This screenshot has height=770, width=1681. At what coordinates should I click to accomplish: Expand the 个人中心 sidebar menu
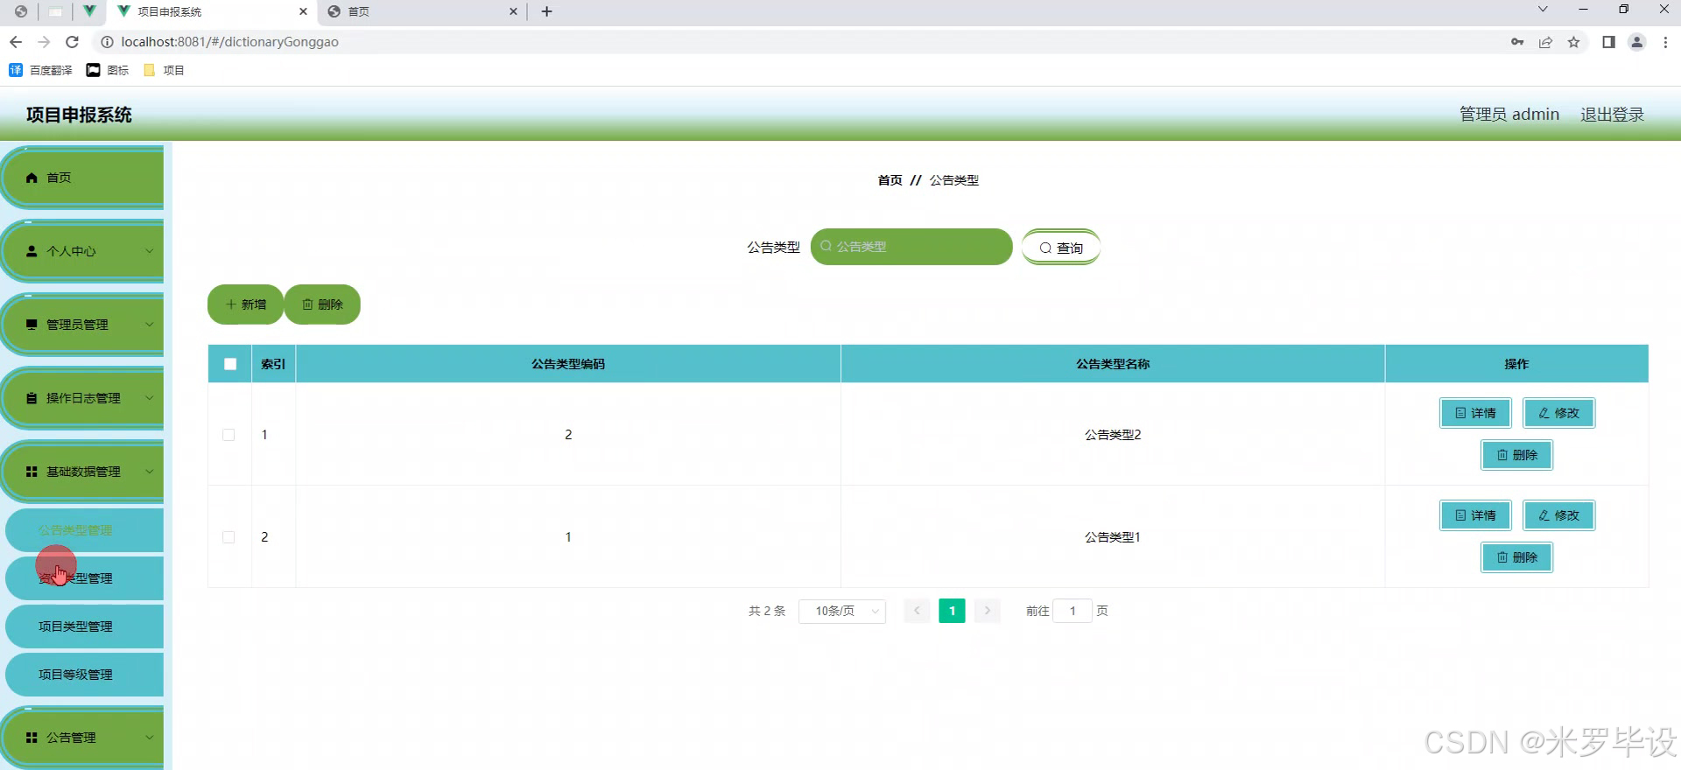[x=83, y=251]
